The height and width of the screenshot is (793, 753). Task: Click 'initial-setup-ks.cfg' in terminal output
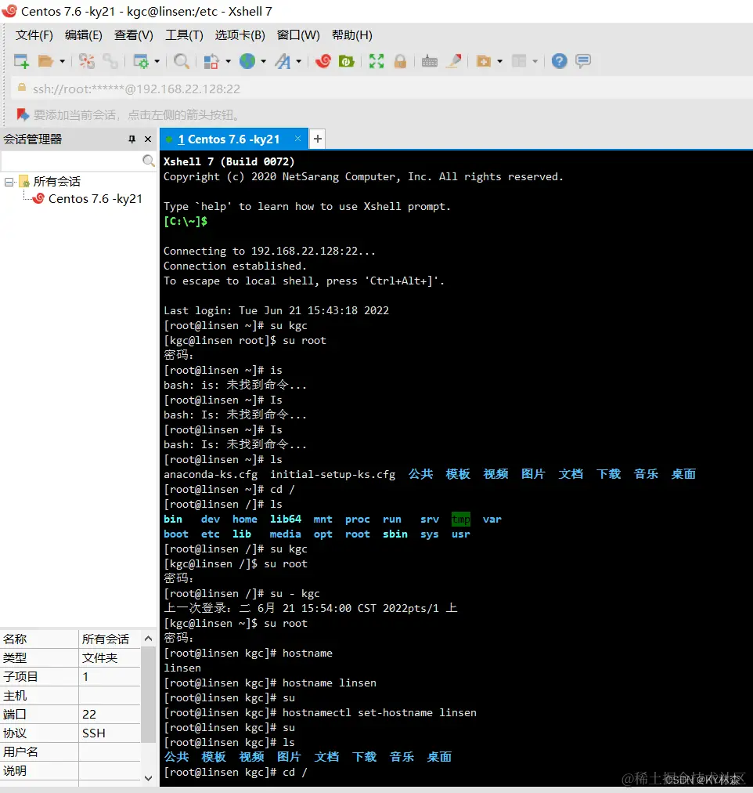click(333, 474)
